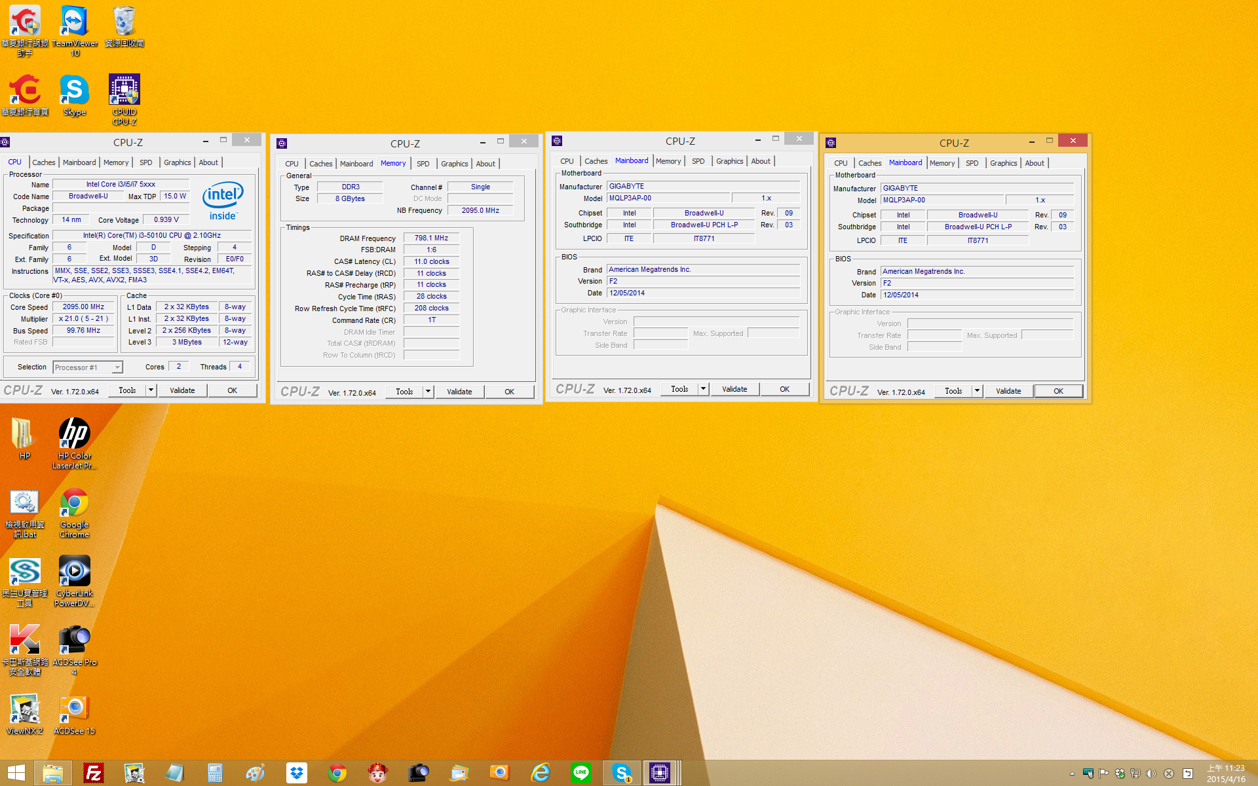Open CyberLink PowerDVD desktop shortcut
Image resolution: width=1258 pixels, height=786 pixels.
pyautogui.click(x=75, y=581)
